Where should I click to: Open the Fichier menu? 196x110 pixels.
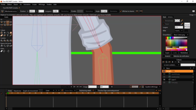tap(3, 5)
